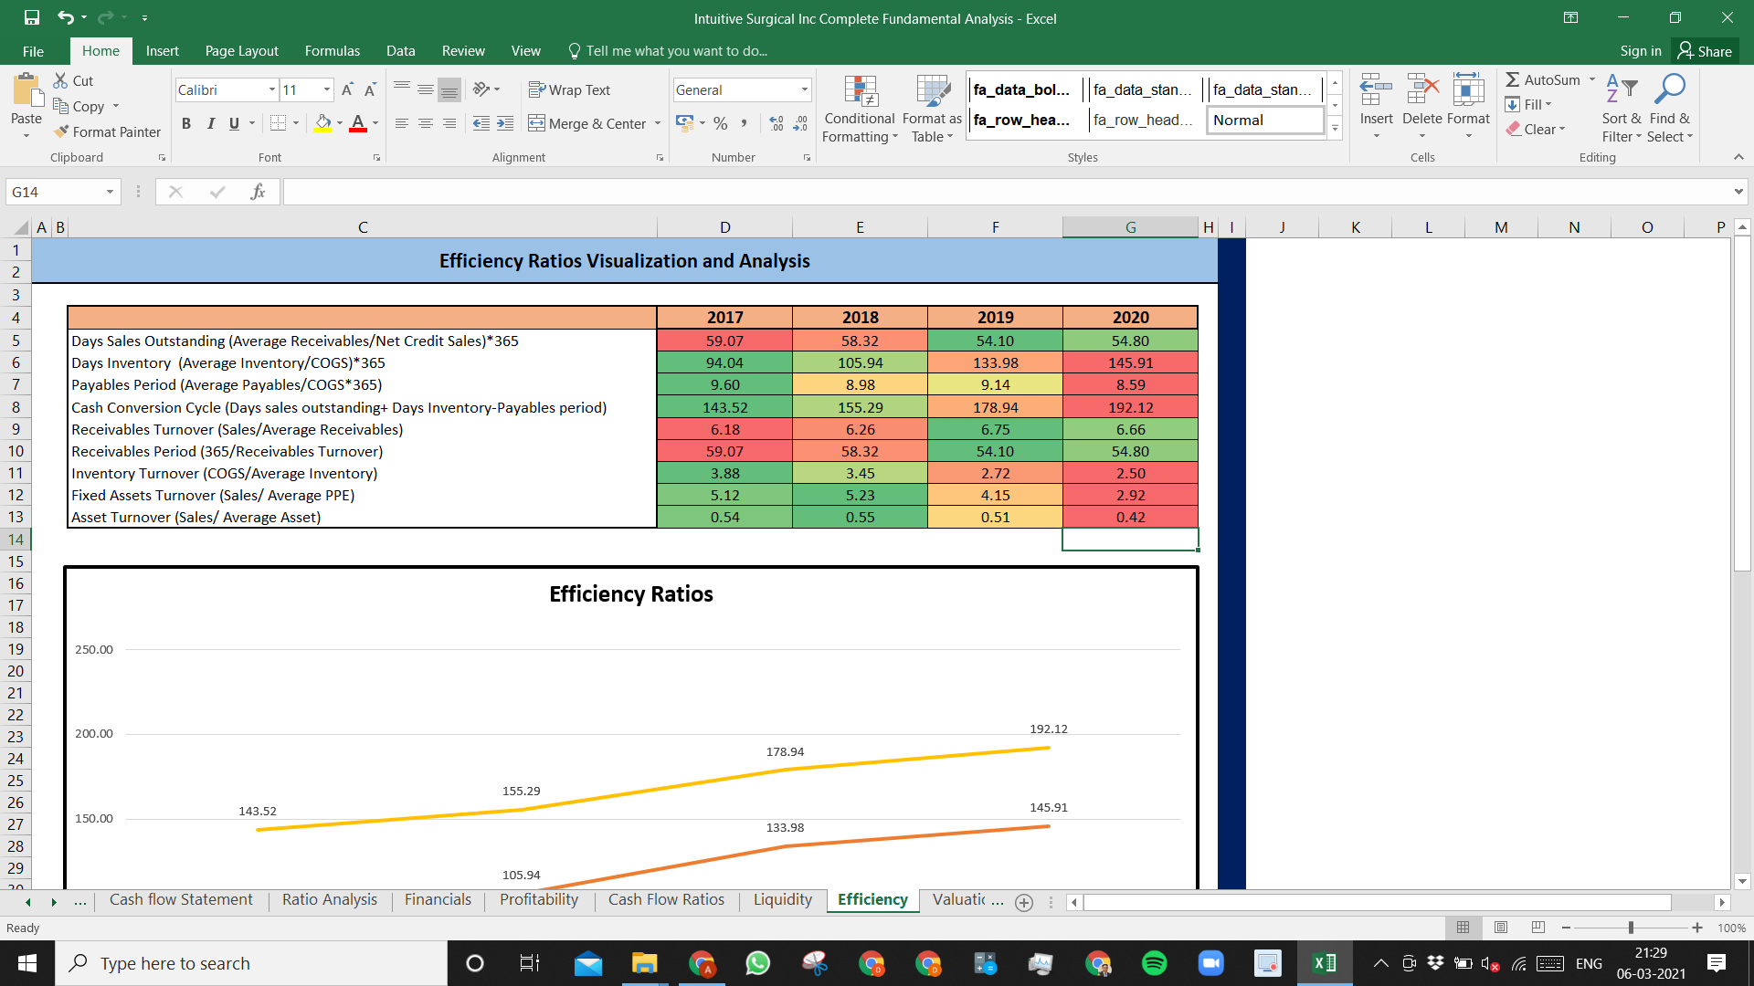Open Find & Select magnifier icon

click(x=1670, y=89)
